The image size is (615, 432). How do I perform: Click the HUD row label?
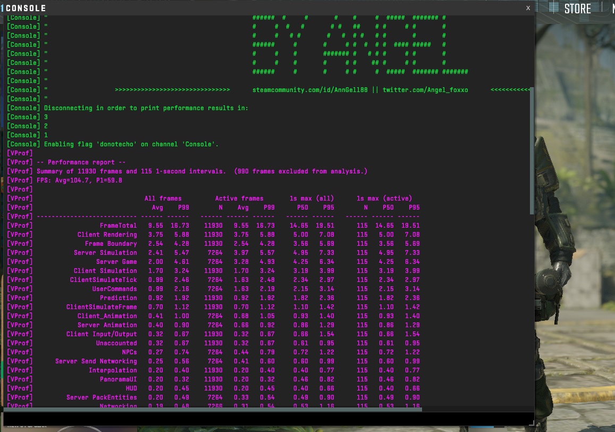click(x=131, y=388)
